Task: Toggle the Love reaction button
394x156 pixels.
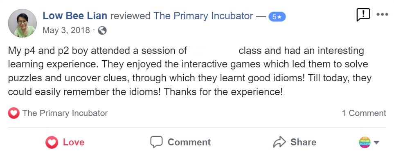Action: (x=65, y=142)
